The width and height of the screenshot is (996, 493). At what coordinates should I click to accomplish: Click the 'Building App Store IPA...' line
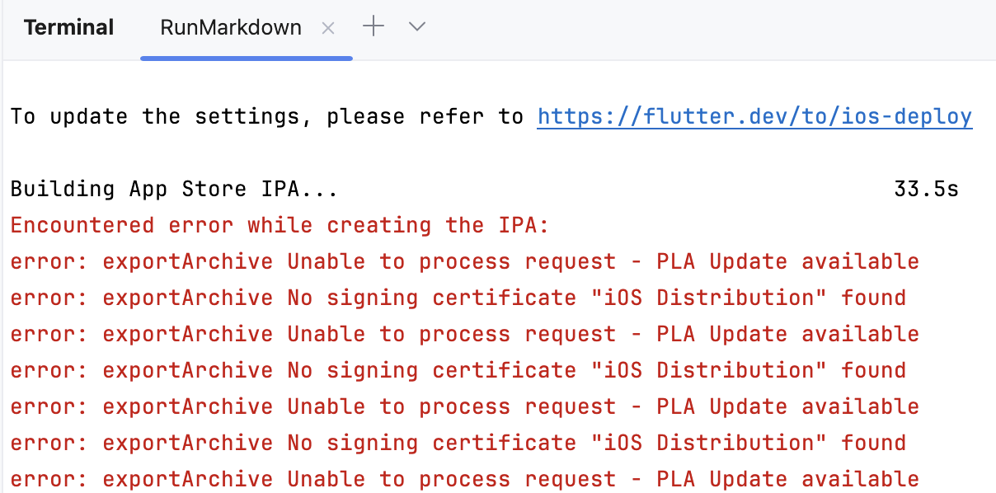click(x=174, y=190)
